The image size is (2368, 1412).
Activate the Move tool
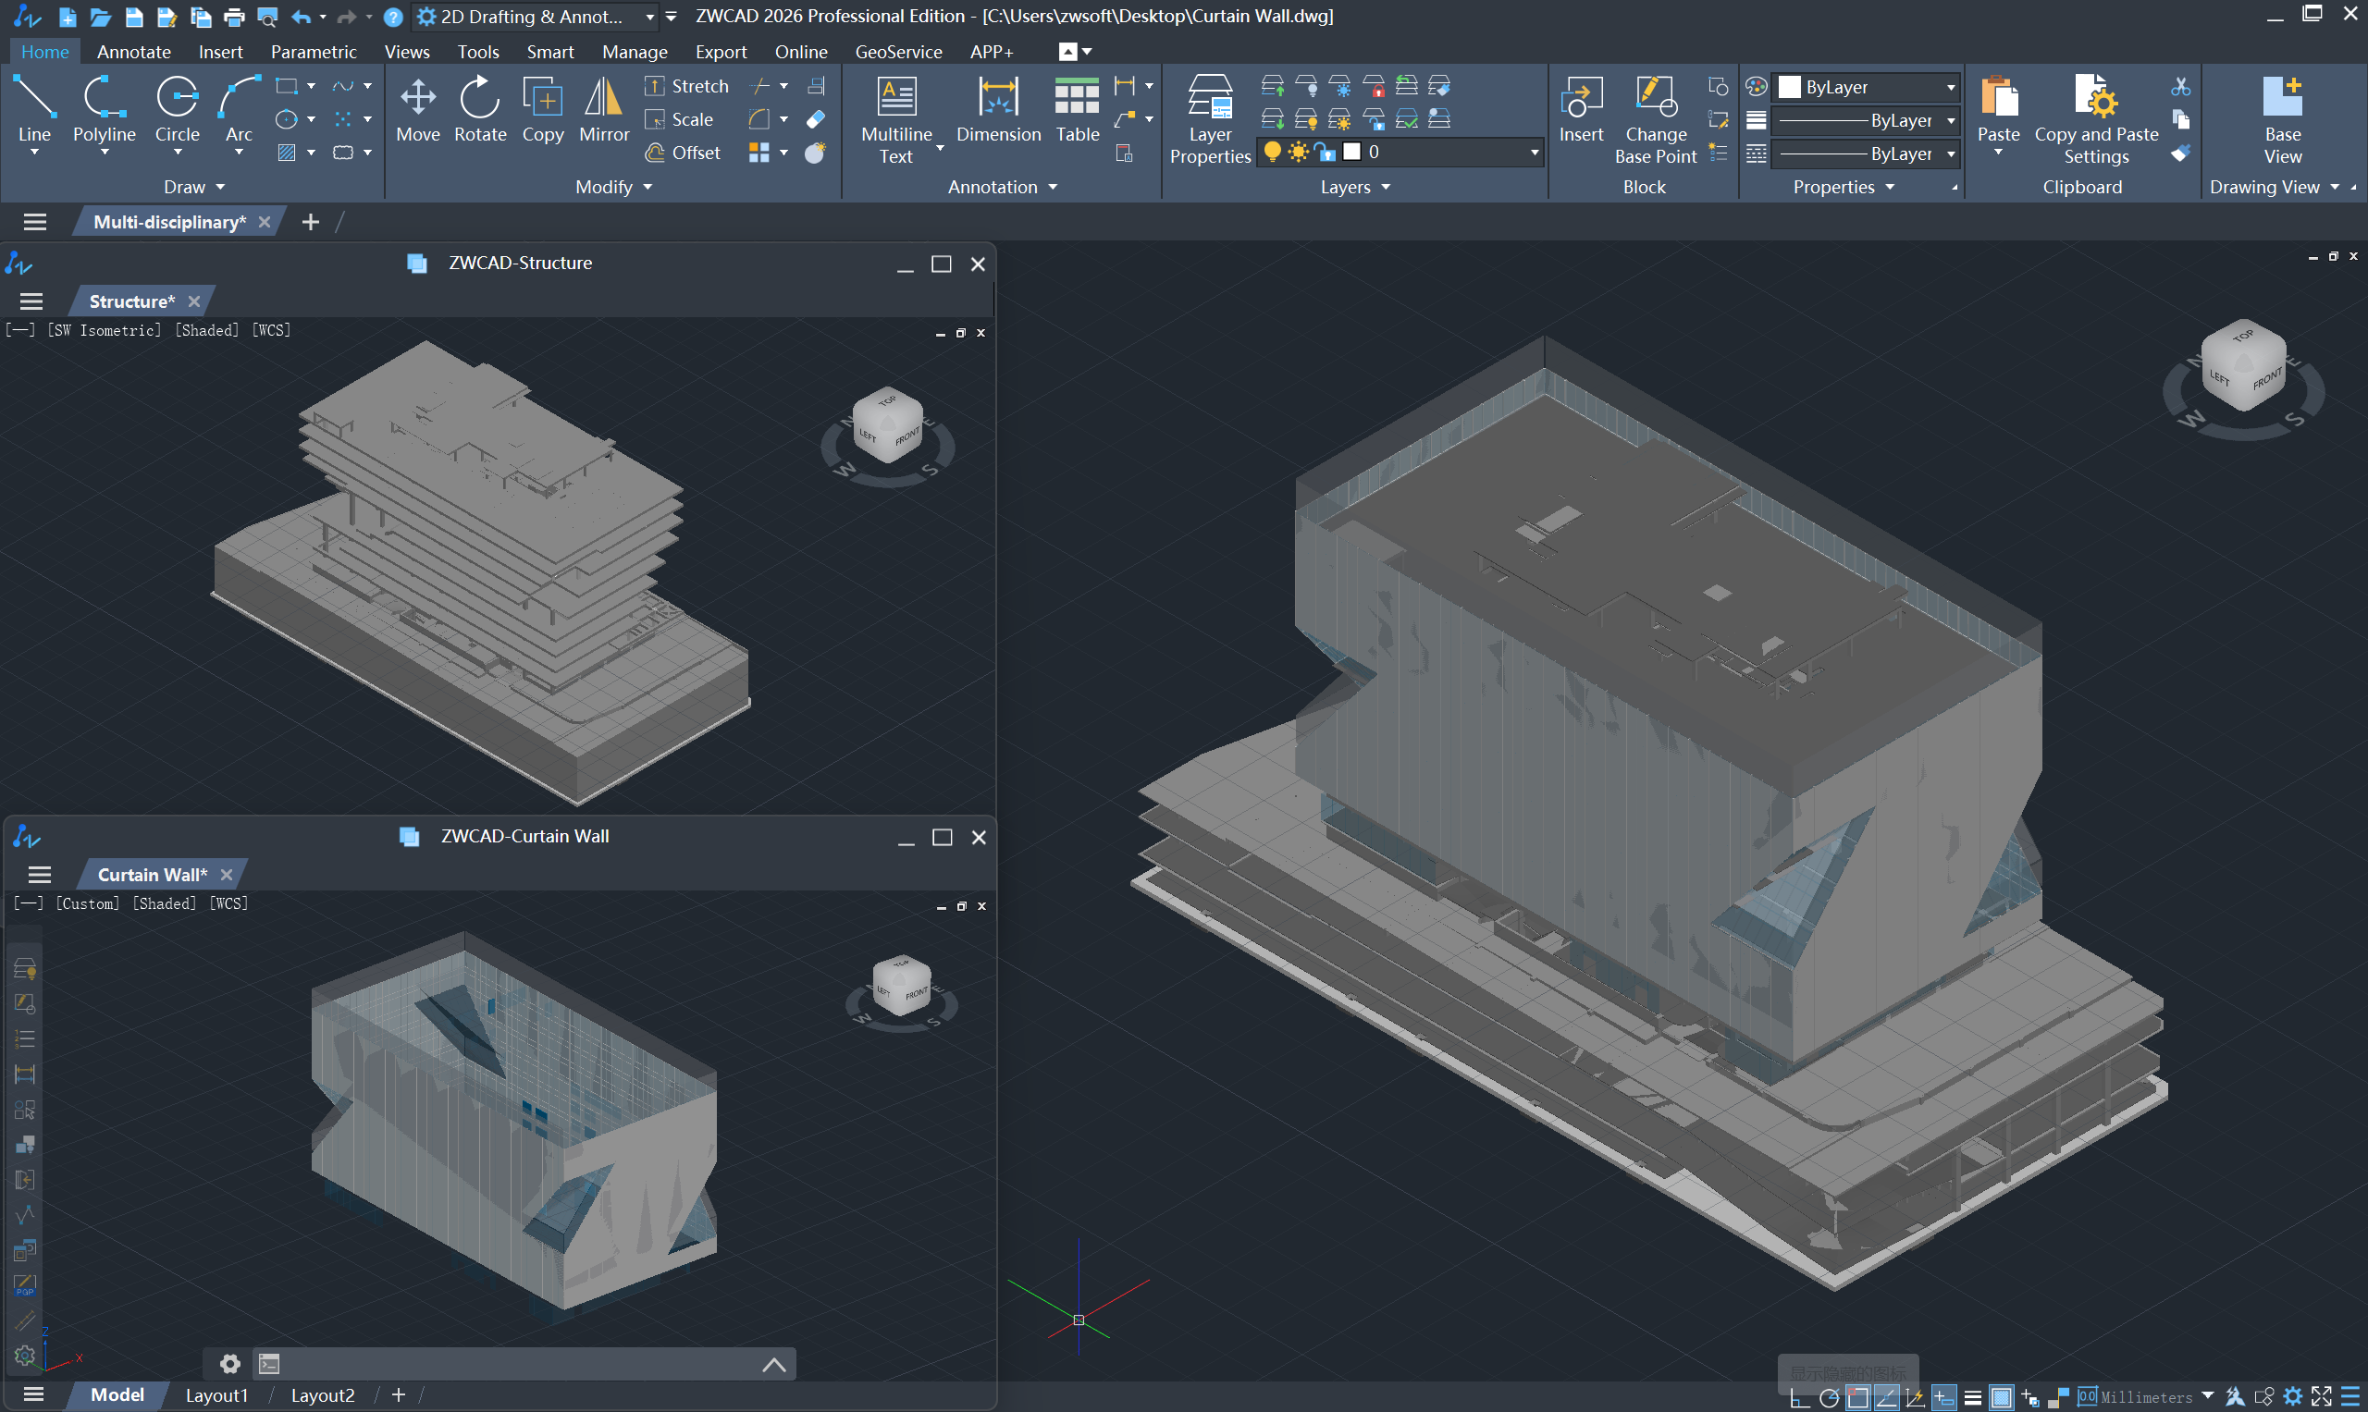[418, 108]
